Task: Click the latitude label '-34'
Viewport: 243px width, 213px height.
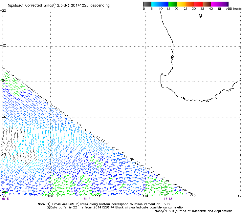Action: tap(3, 81)
